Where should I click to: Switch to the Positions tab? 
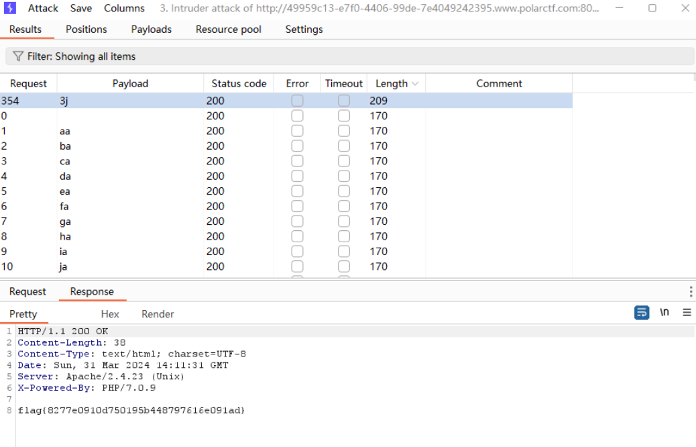click(x=86, y=30)
